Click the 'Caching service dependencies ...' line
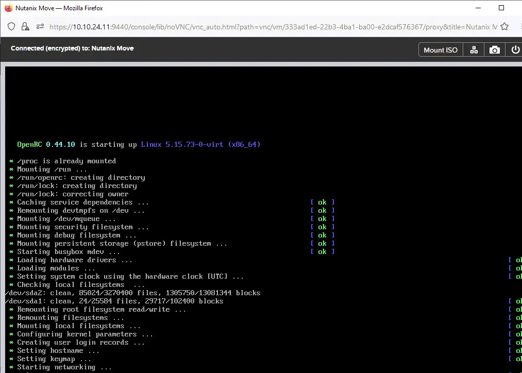 coord(83,202)
